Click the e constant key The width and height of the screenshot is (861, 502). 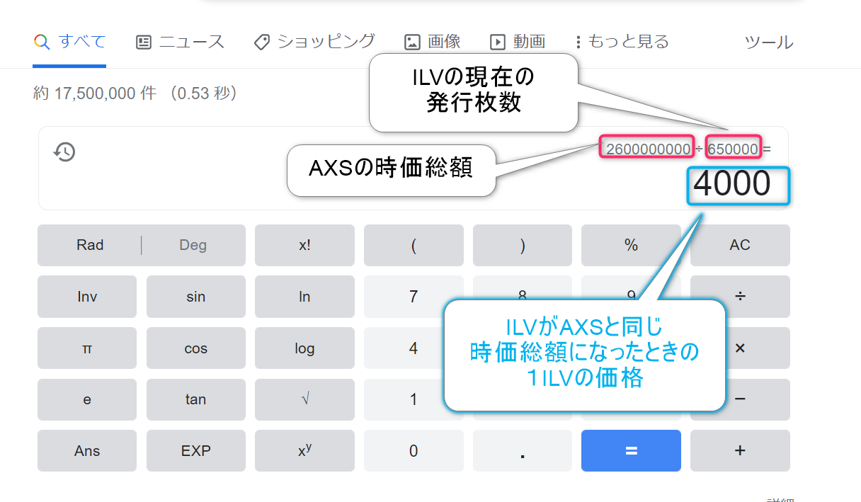click(x=87, y=399)
